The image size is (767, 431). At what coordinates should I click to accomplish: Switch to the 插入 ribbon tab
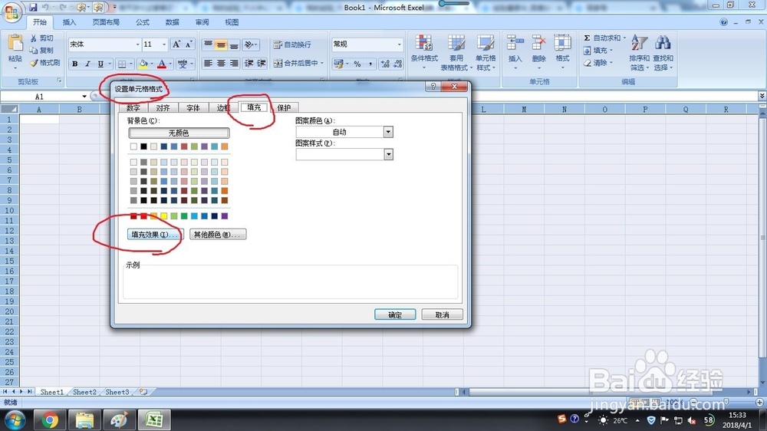pos(69,22)
